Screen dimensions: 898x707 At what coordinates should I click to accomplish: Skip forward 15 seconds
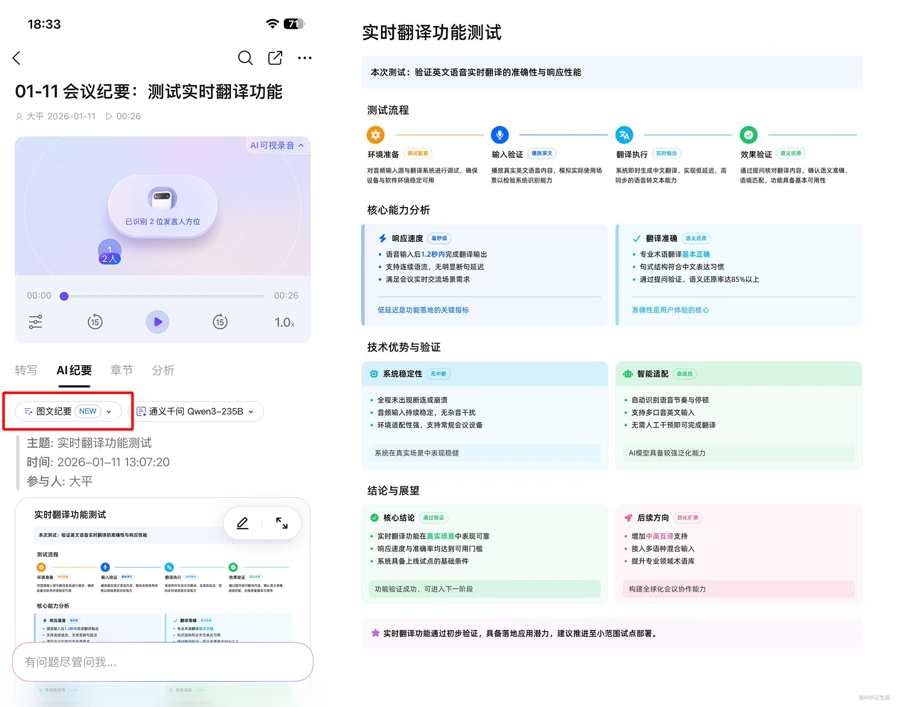click(x=220, y=322)
